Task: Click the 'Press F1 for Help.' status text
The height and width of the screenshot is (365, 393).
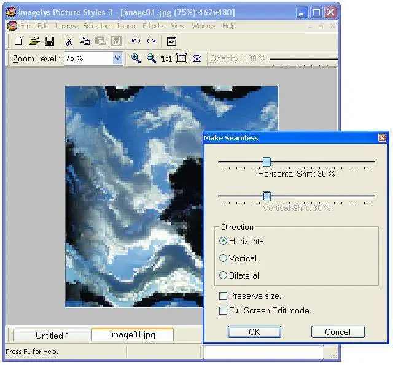Action: (x=32, y=352)
